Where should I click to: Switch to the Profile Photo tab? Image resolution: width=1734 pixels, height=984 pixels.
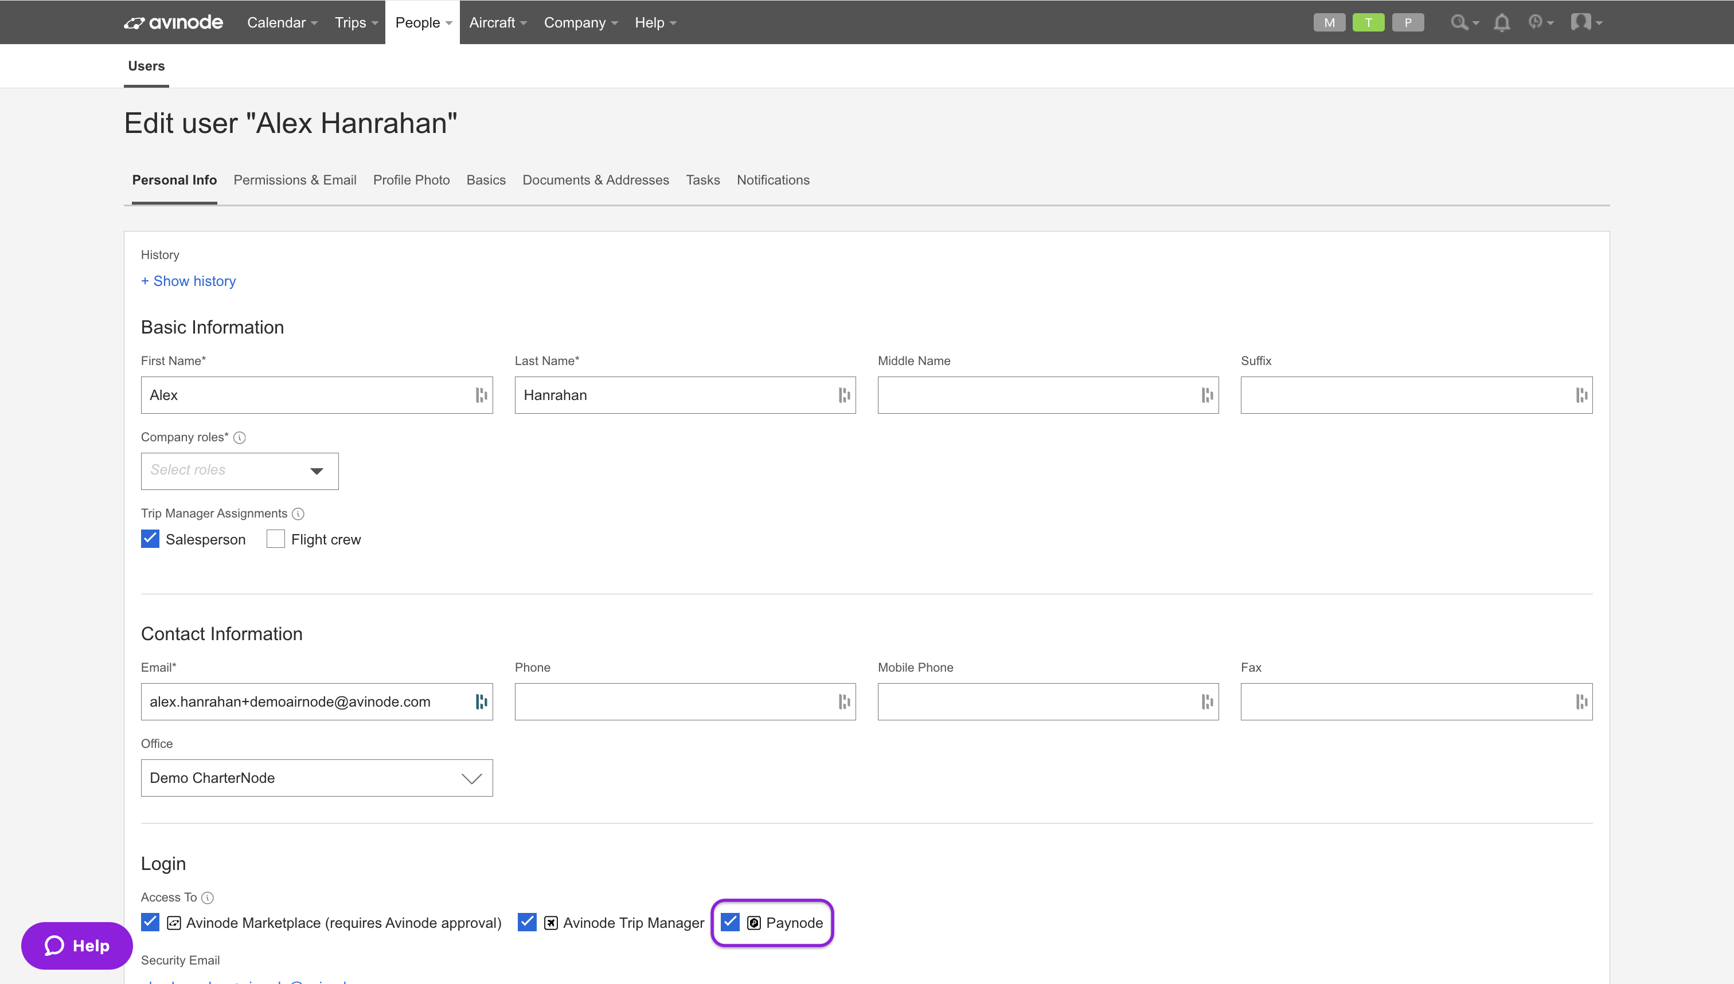pyautogui.click(x=411, y=181)
